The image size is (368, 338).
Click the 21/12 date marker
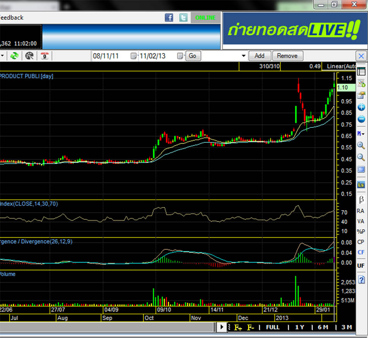coord(270,310)
